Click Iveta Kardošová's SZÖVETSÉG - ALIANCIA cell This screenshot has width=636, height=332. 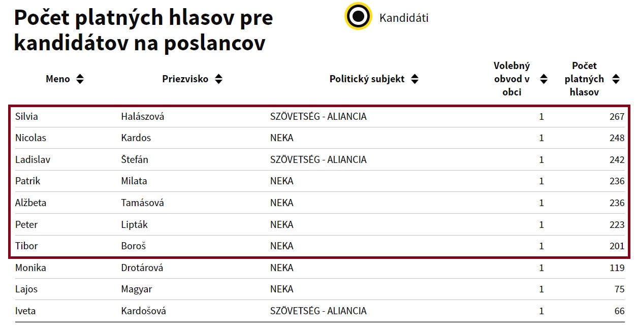pyautogui.click(x=318, y=311)
